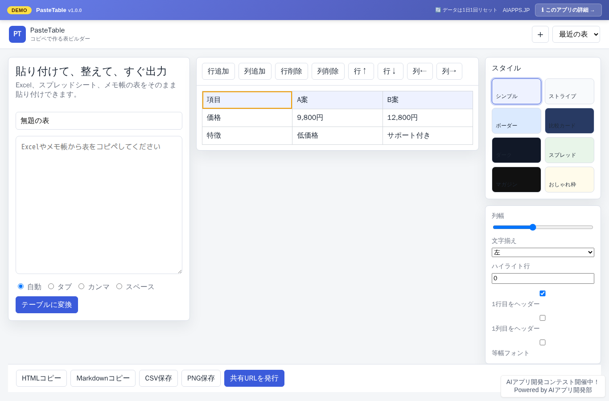Click the このアプリの詳細 button
Viewport: 609px width, 401px height.
click(568, 10)
